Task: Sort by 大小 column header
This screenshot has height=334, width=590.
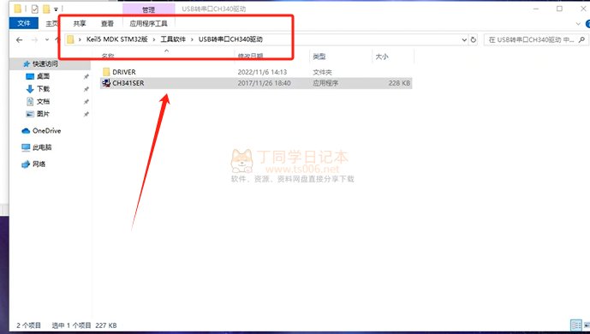Action: [382, 57]
